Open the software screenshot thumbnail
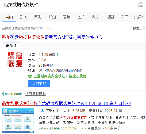146x134 pixels. pos(18,121)
